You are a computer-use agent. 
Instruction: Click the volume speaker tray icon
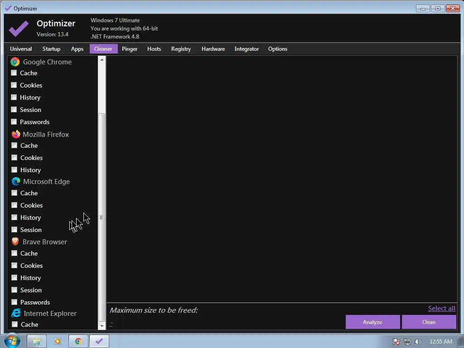tap(418, 342)
